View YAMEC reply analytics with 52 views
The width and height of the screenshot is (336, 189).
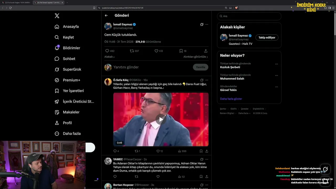pyautogui.click(x=181, y=177)
